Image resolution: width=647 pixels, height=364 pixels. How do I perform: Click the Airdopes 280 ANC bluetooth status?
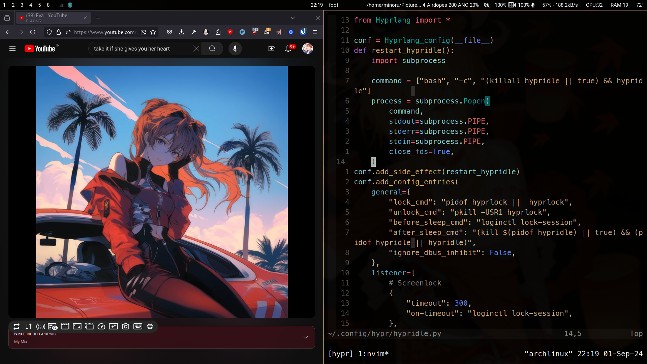pos(451,5)
